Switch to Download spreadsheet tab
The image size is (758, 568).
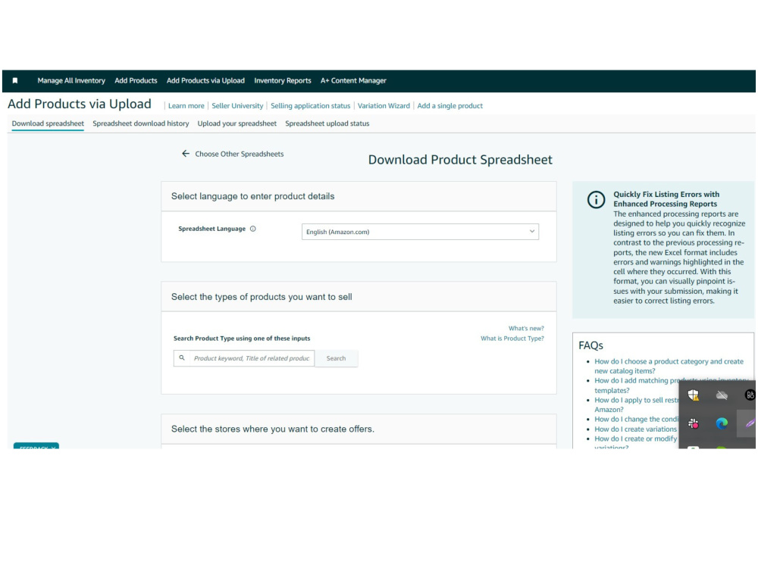[x=48, y=123]
